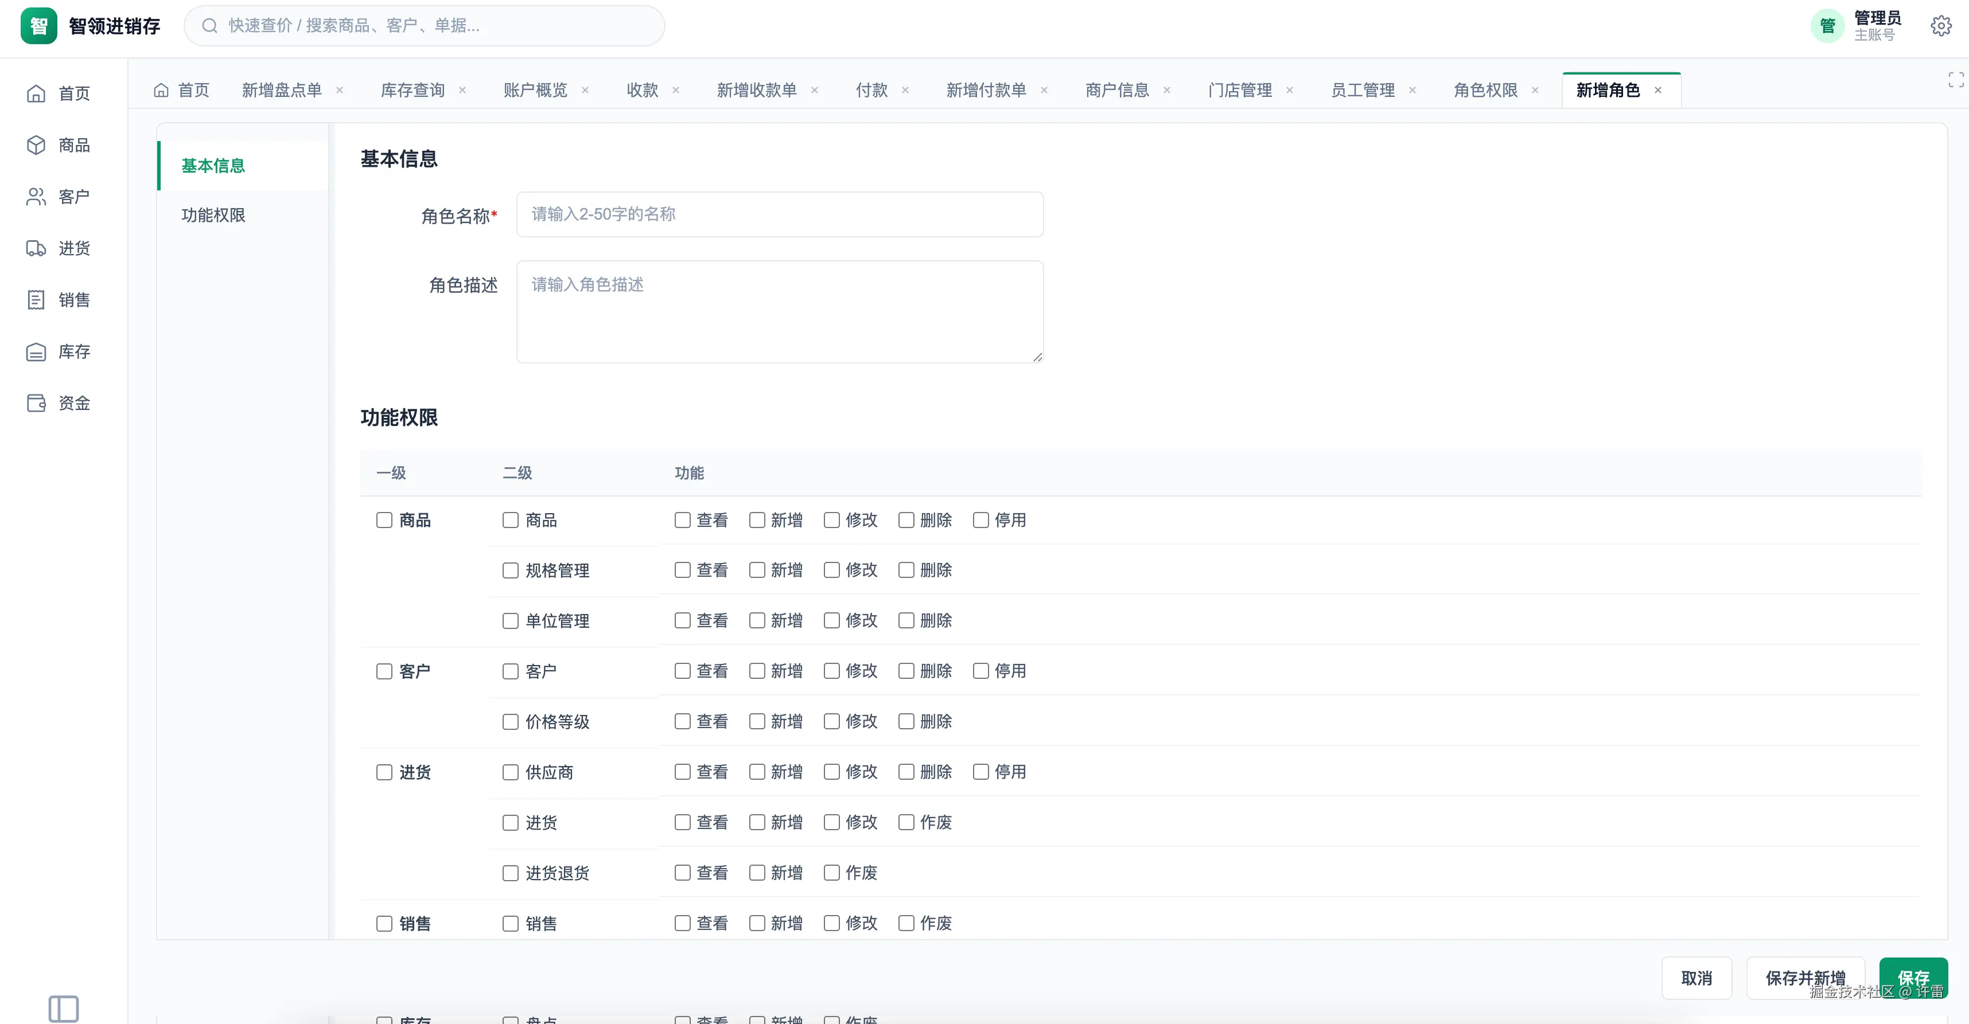Check 删除 in the 单位管理 row
Image resolution: width=1969 pixels, height=1024 pixels.
[x=906, y=621]
